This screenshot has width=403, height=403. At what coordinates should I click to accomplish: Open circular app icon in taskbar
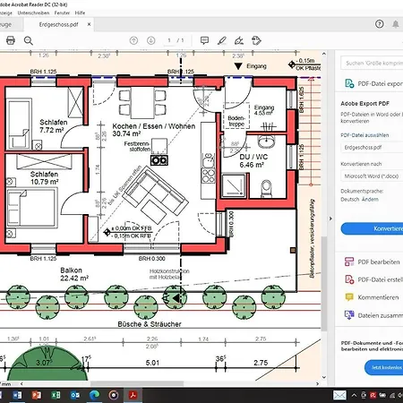pos(114,395)
